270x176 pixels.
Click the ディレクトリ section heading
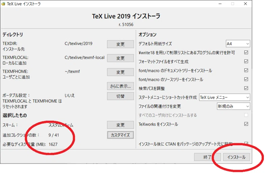coord(13,35)
